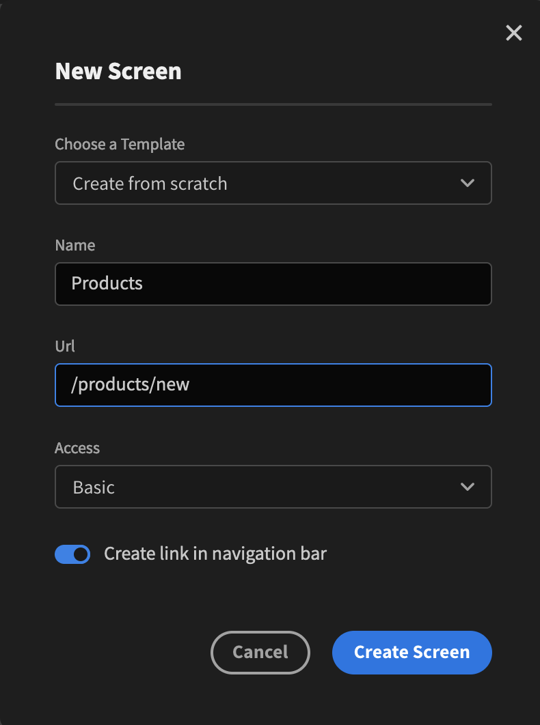
Task: Click inside "/products/new" field
Action: (x=273, y=385)
